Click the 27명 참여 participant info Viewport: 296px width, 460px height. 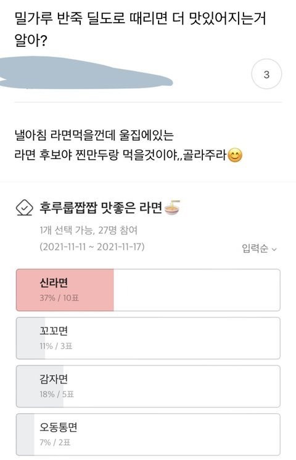118,230
